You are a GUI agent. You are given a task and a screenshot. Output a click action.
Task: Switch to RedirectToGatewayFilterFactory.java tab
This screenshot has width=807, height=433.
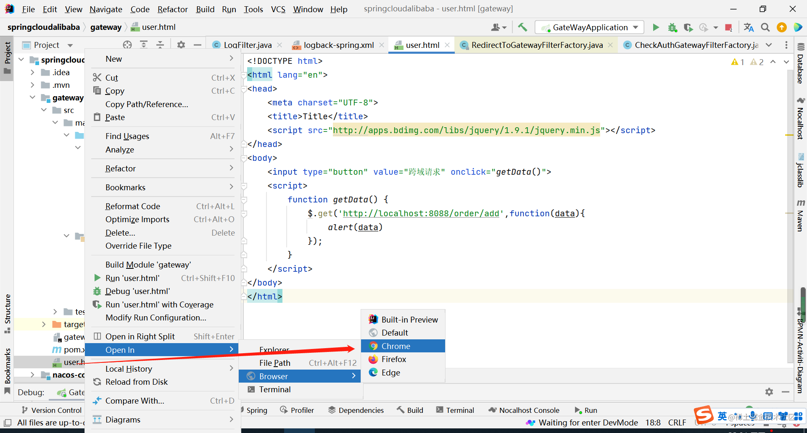click(537, 45)
